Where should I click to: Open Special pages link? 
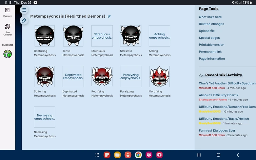pyautogui.click(x=209, y=38)
